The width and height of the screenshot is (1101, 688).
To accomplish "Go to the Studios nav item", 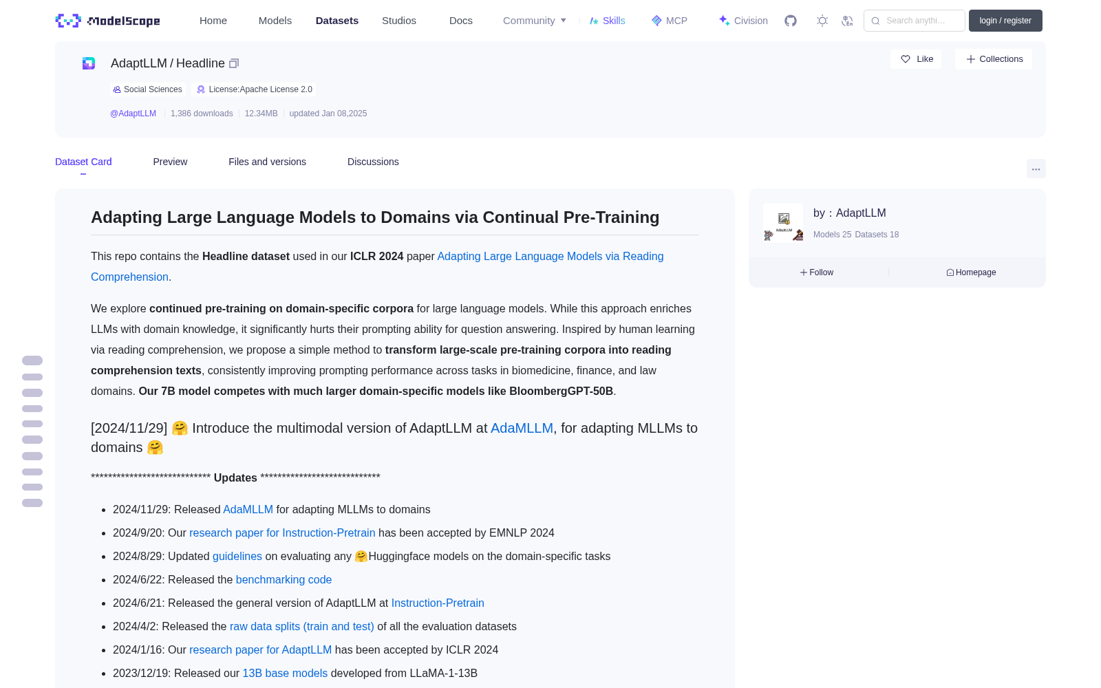I will click(399, 21).
